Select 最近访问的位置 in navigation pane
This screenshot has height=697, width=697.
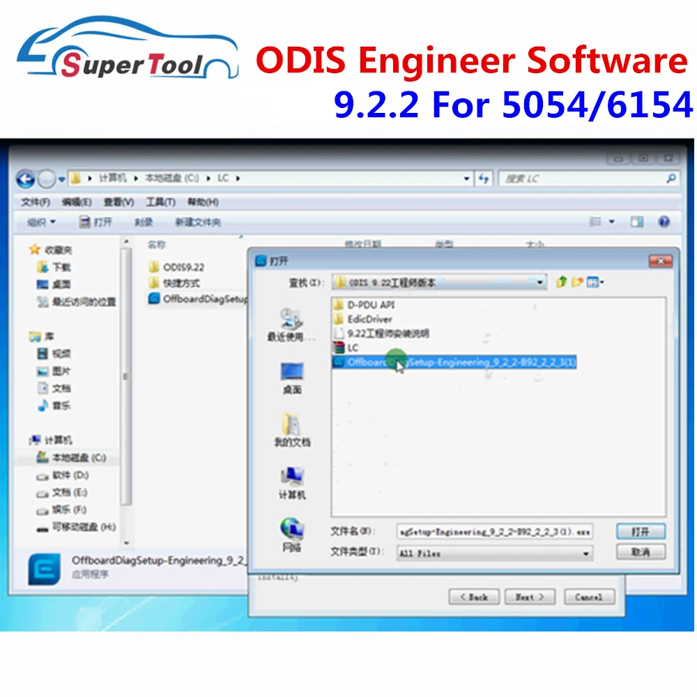click(76, 302)
